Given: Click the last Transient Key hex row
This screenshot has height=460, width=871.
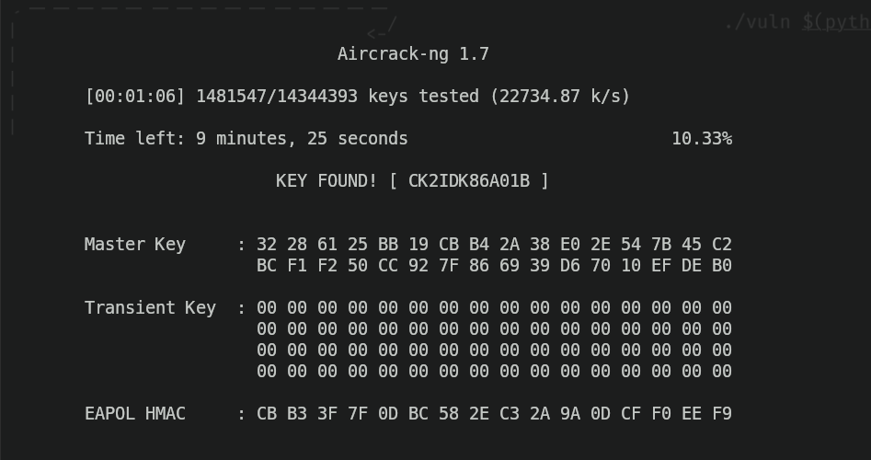Looking at the screenshot, I should point(494,372).
